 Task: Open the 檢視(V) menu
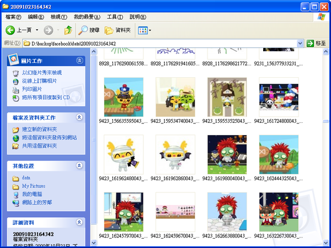click(59, 17)
